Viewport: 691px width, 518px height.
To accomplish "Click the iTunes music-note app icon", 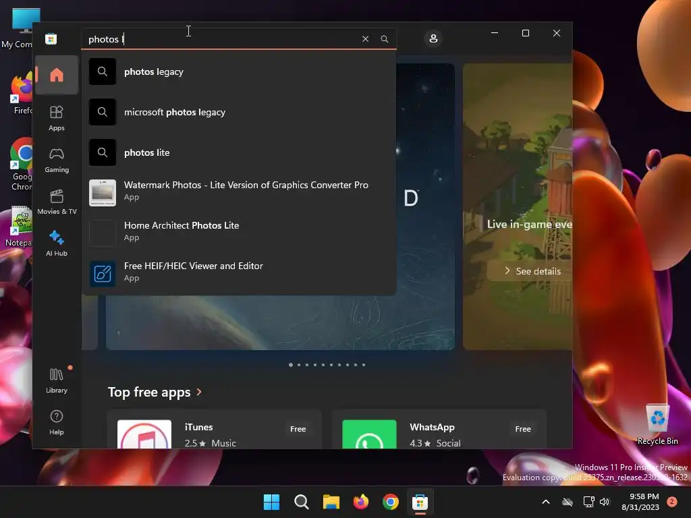I will pos(144,435).
